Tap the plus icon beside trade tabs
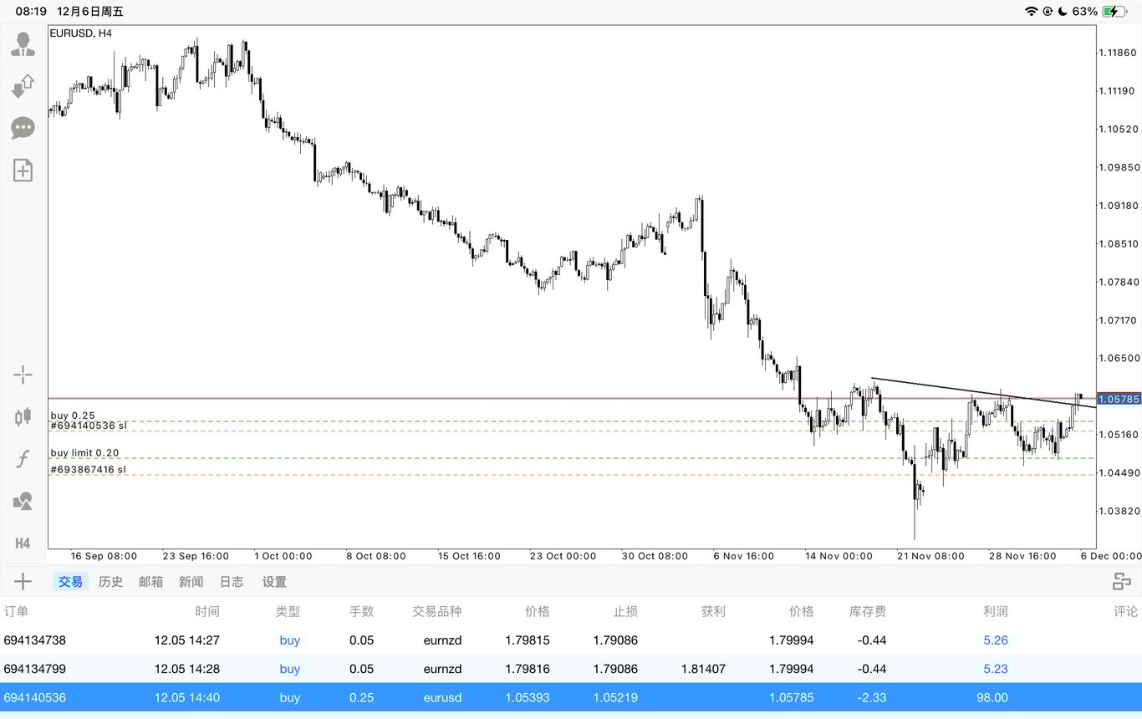Image resolution: width=1142 pixels, height=719 pixels. [x=23, y=581]
